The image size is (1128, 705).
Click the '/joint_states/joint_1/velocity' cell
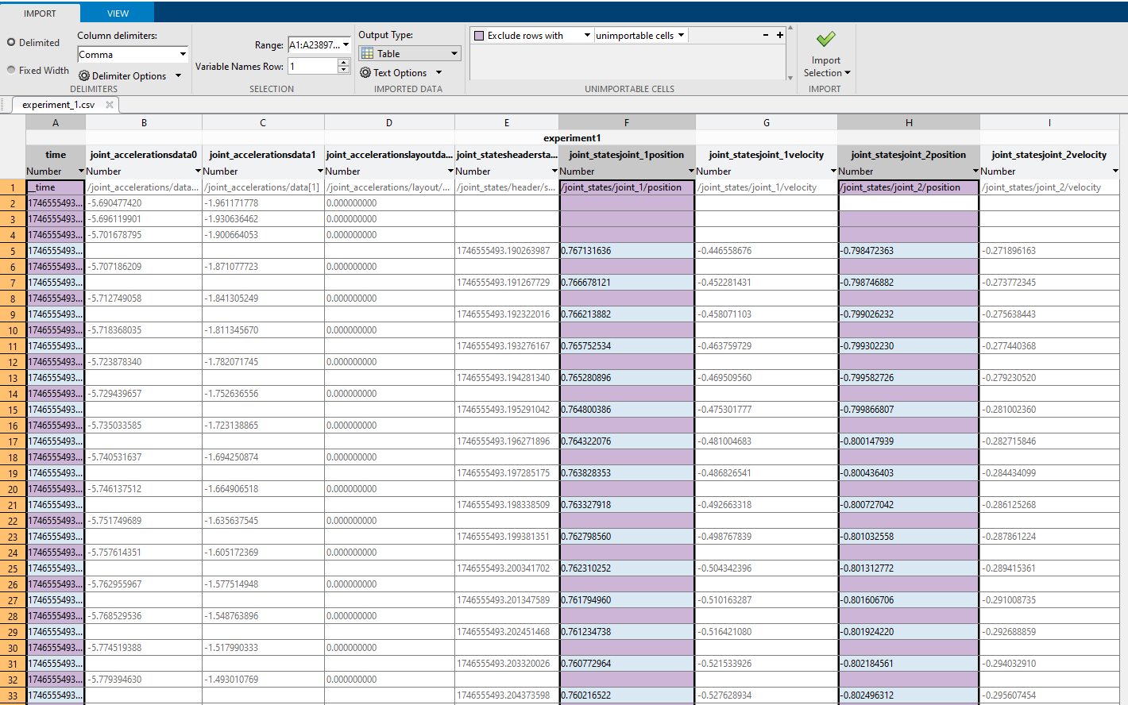(767, 187)
